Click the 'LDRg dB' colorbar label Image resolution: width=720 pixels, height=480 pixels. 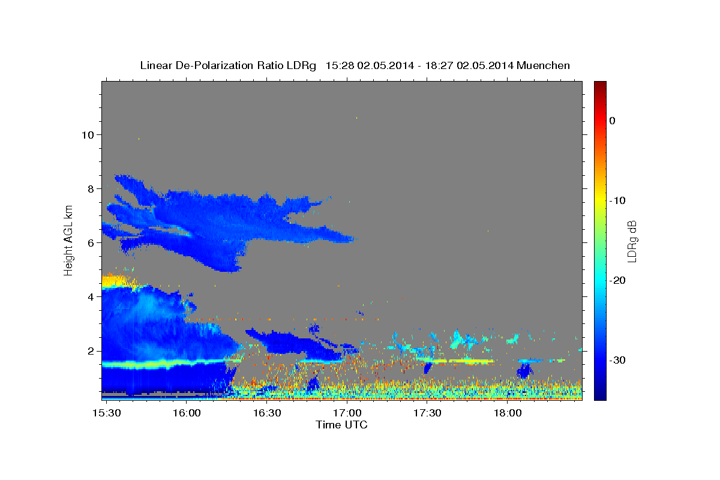tap(631, 241)
